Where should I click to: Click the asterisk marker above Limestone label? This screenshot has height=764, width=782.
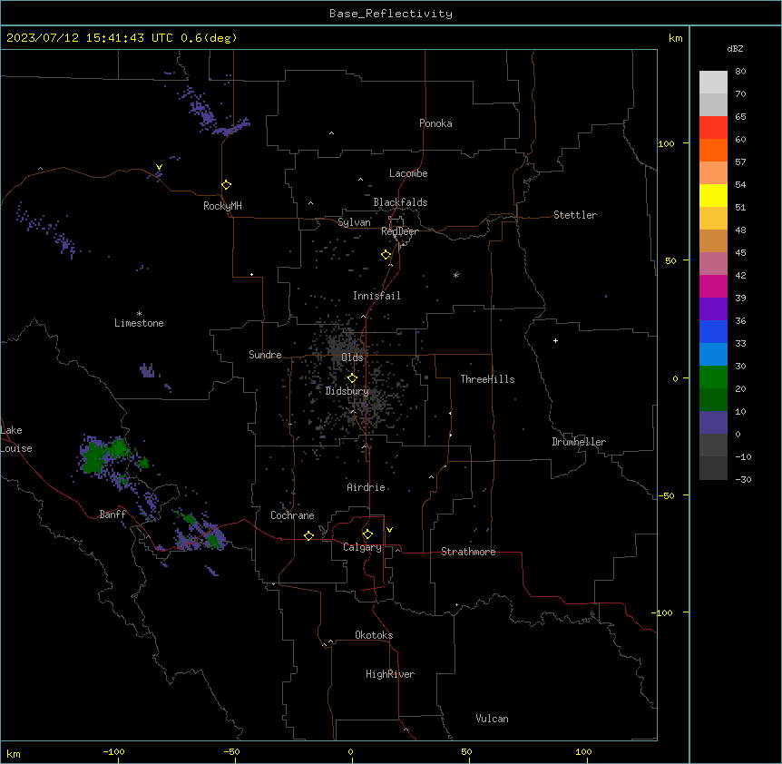point(139,314)
